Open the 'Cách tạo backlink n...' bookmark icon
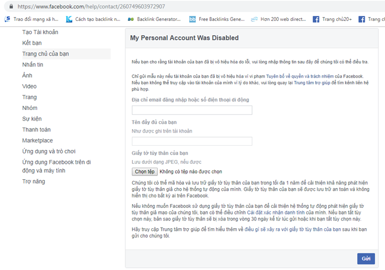 pyautogui.click(x=69, y=19)
